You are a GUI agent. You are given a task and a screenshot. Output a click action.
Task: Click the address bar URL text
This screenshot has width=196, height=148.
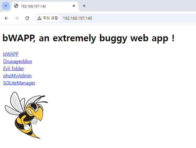(x=78, y=18)
